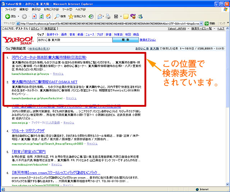This screenshot has width=230, height=192.
Task: Switch to 辞書 search tab
Action: pos(109,34)
